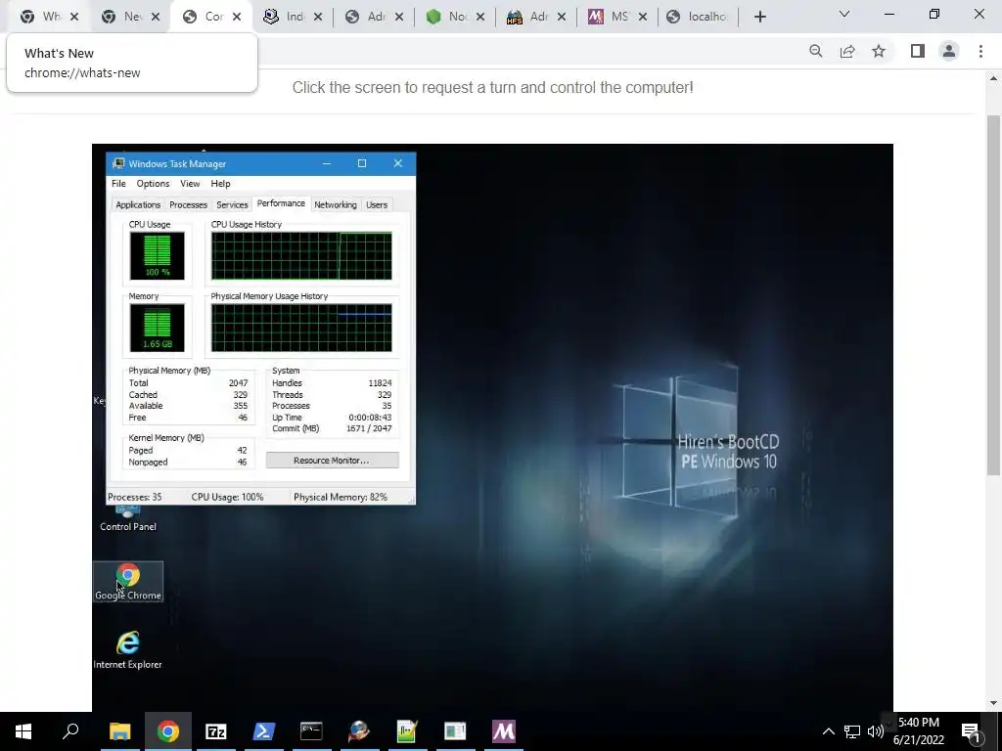This screenshot has height=751, width=1002.
Task: Click Chrome icon in the taskbar
Action: pos(168,731)
